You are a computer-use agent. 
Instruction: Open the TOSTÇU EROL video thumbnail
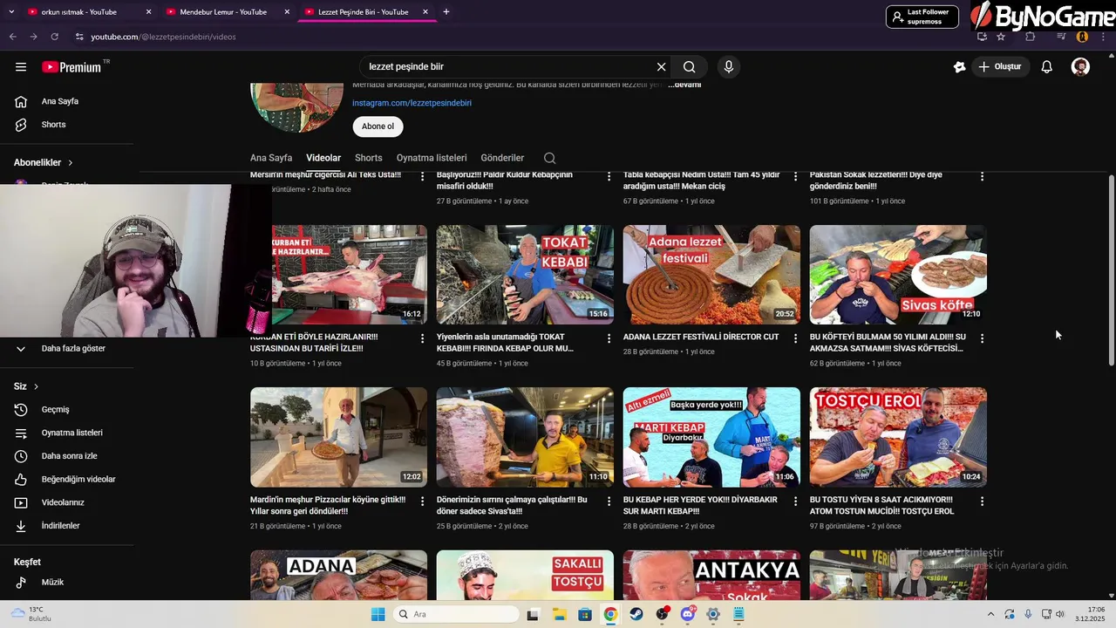coord(898,437)
